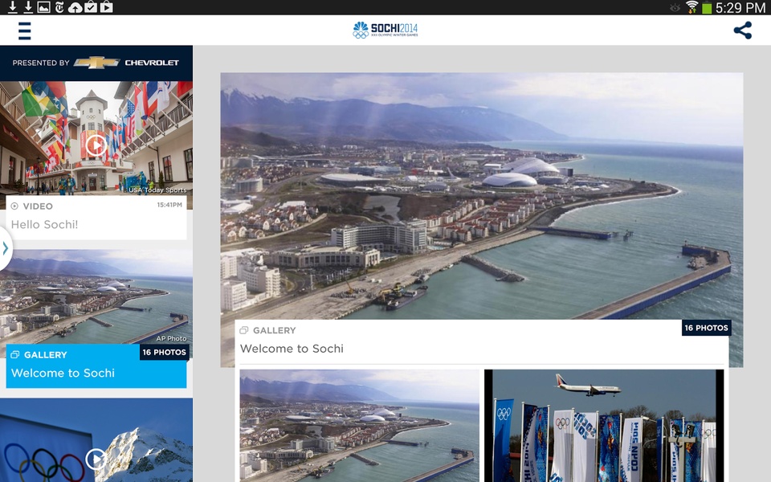Select "Welcome to Sochi" in the blue sidebar card
The width and height of the screenshot is (771, 482).
tap(63, 373)
